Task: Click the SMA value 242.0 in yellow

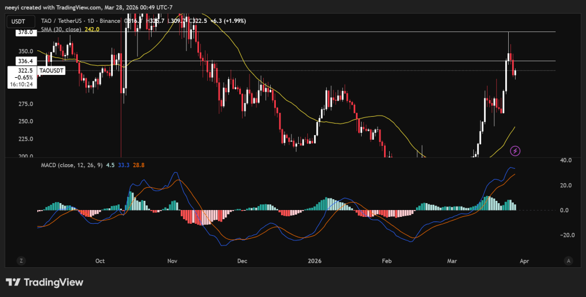Action: [93, 29]
